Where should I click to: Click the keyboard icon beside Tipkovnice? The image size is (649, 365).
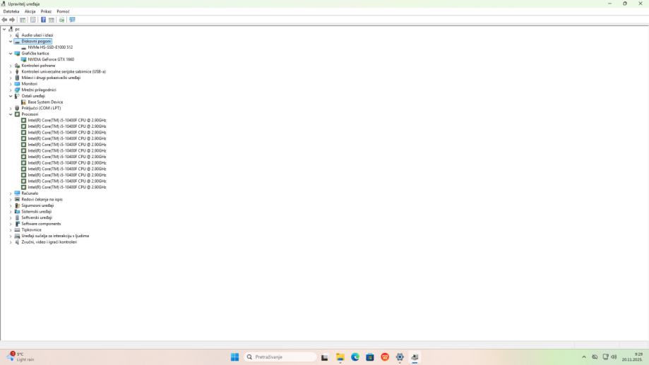pyautogui.click(x=17, y=229)
